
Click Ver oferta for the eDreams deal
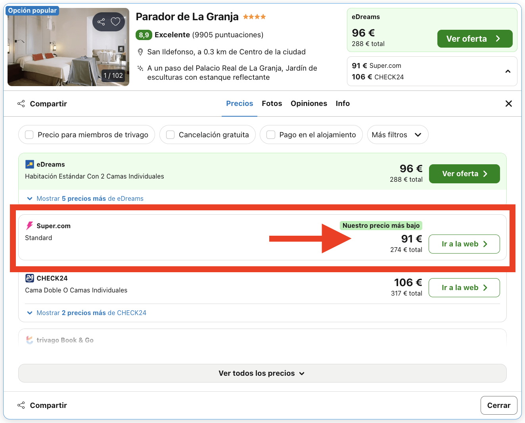pyautogui.click(x=464, y=173)
